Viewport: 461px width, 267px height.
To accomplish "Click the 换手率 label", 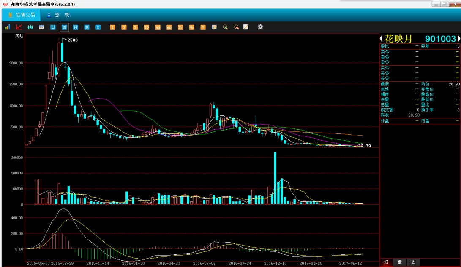I will (x=427, y=110).
